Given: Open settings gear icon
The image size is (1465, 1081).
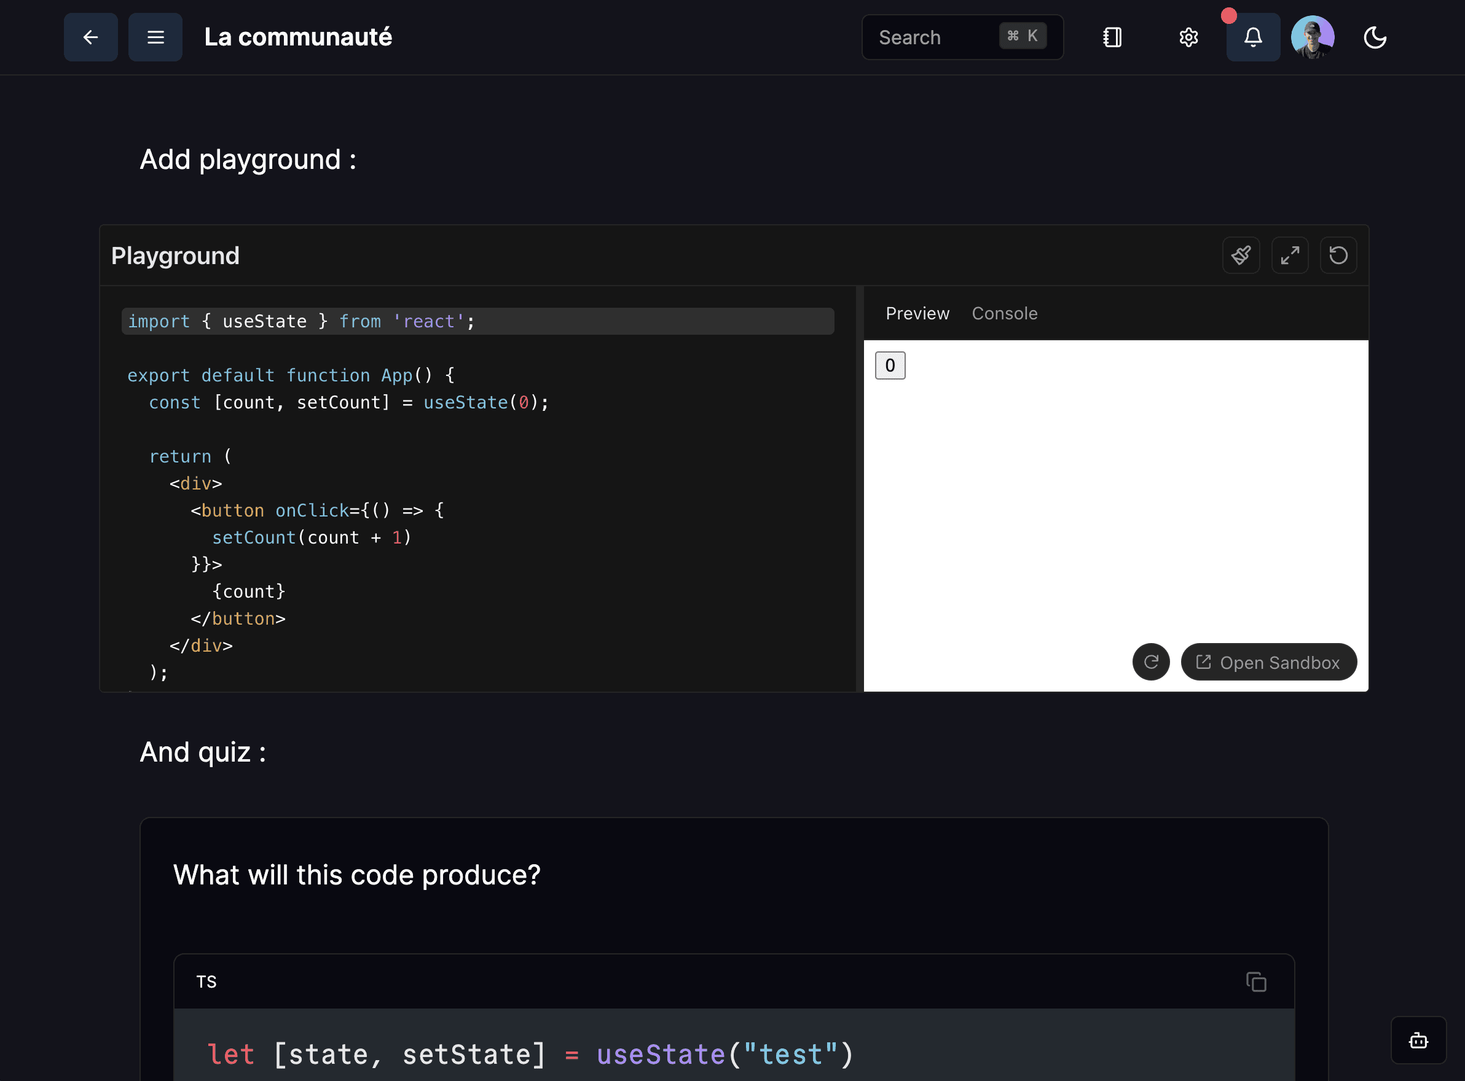Looking at the screenshot, I should pos(1188,37).
